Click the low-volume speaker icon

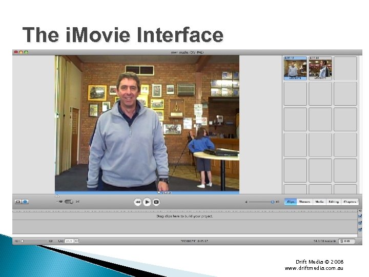pos(246,202)
